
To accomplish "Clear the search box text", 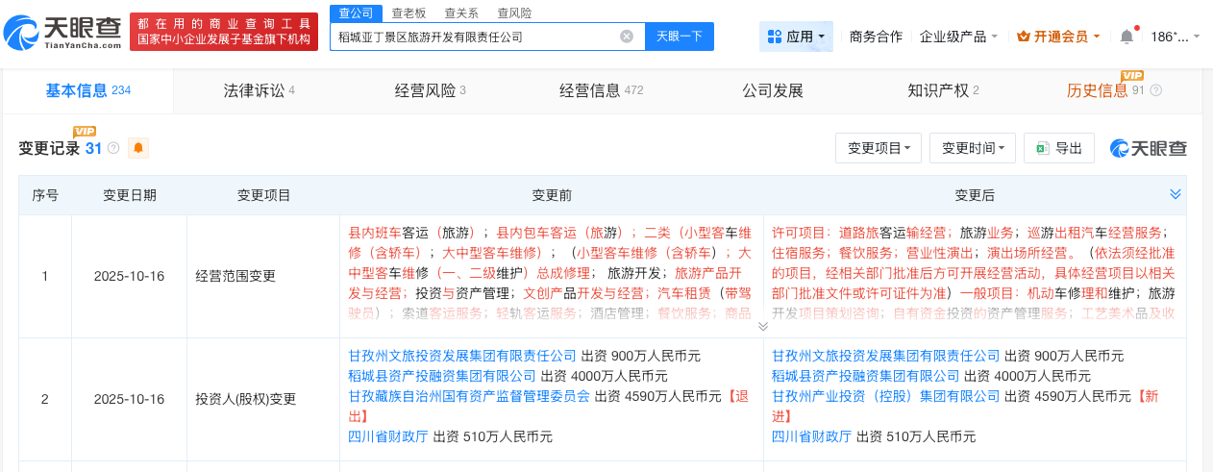I will (x=627, y=37).
